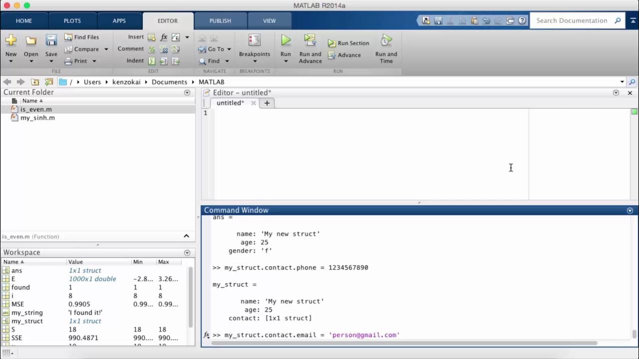The image size is (639, 359).
Task: Click the Browse for Folder icon
Action: click(x=48, y=82)
